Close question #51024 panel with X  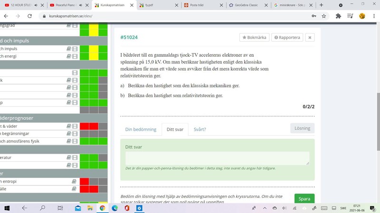click(x=309, y=37)
